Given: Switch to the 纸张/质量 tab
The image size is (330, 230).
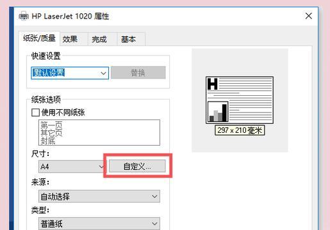Looking at the screenshot, I should click(x=39, y=38).
